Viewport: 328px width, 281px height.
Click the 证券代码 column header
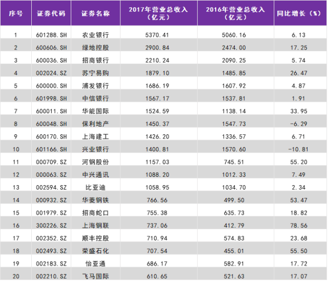(51, 13)
